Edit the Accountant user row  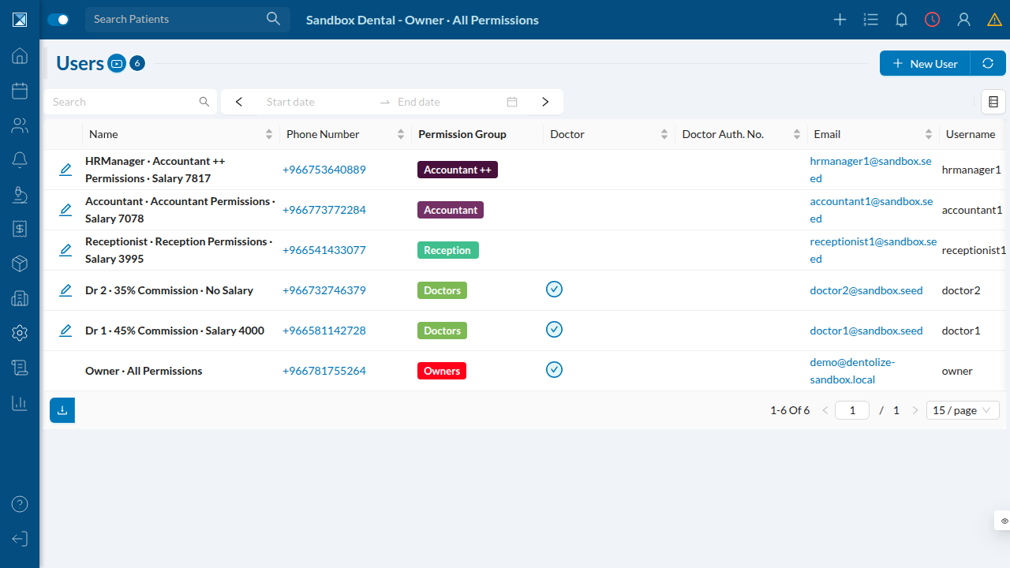(65, 210)
